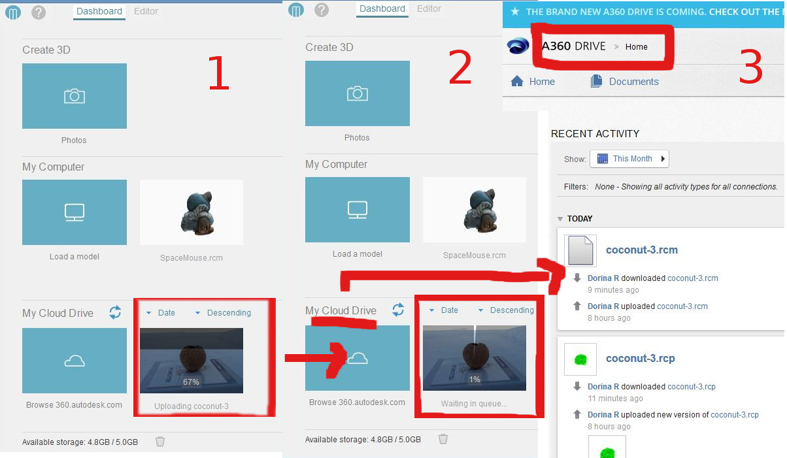Viewport: 787px width, 458px height.
Task: Click upload arrow beside 'uploaded new version of coconut-3.rcp'
Action: [x=577, y=415]
